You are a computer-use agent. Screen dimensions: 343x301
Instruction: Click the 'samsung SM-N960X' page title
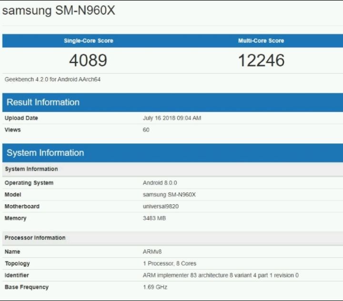click(59, 10)
